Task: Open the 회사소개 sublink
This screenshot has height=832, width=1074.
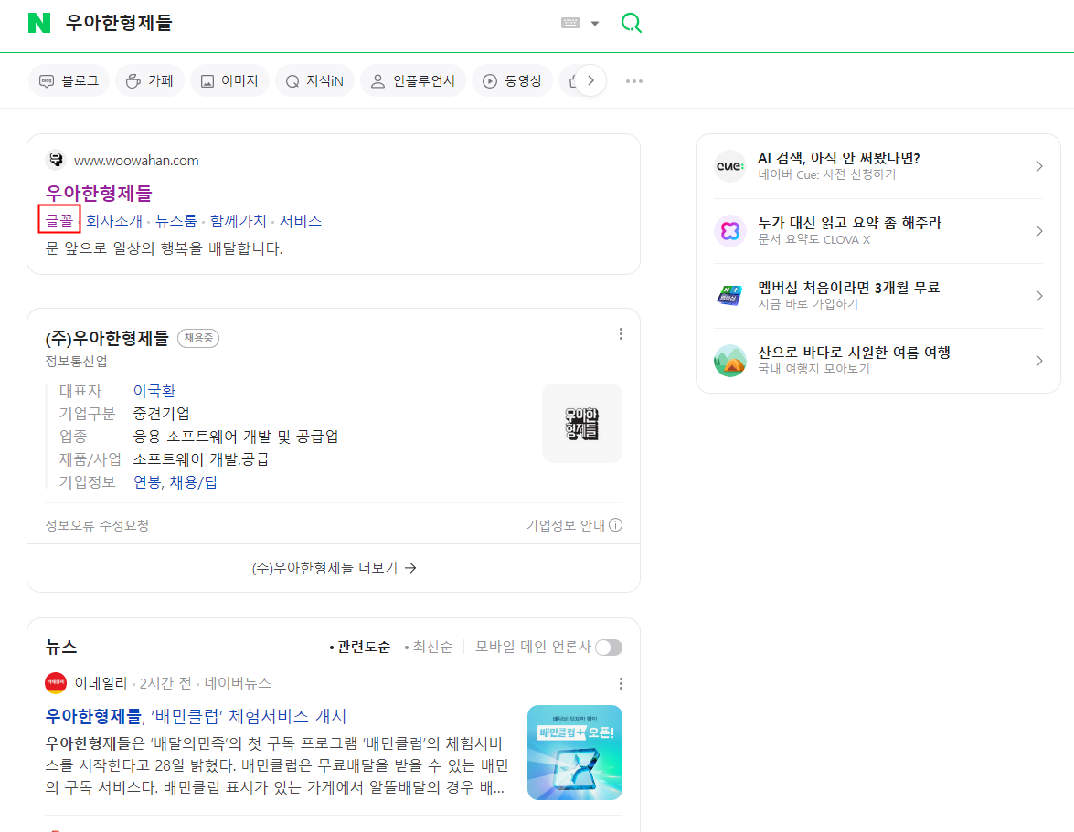Action: (114, 221)
